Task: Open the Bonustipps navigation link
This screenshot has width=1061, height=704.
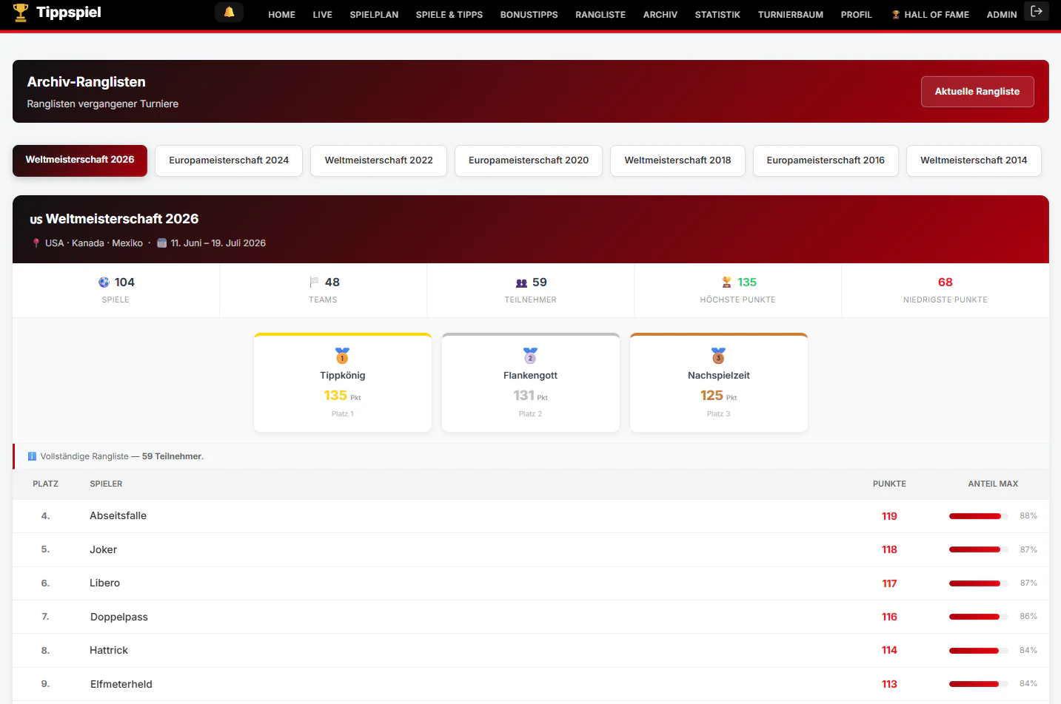Action: pos(529,14)
